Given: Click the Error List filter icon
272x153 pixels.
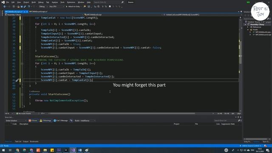Looking at the screenshot, I should tap(71, 121).
